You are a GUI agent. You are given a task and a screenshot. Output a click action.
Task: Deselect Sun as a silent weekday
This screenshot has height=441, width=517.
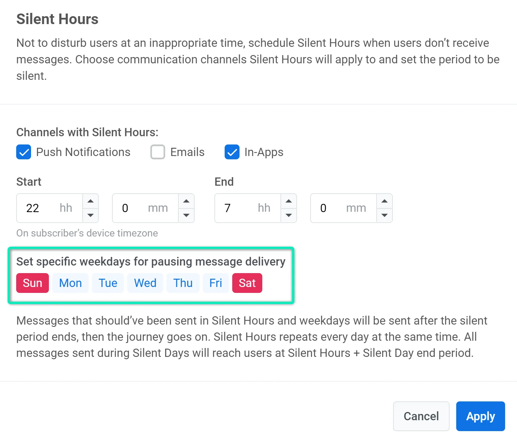click(32, 283)
